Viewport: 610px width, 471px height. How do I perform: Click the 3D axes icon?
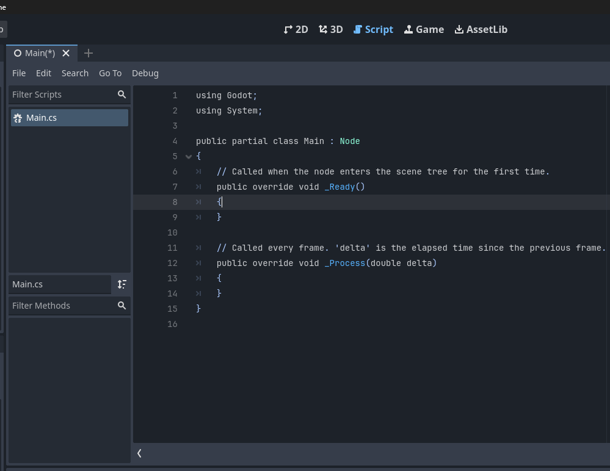point(323,29)
